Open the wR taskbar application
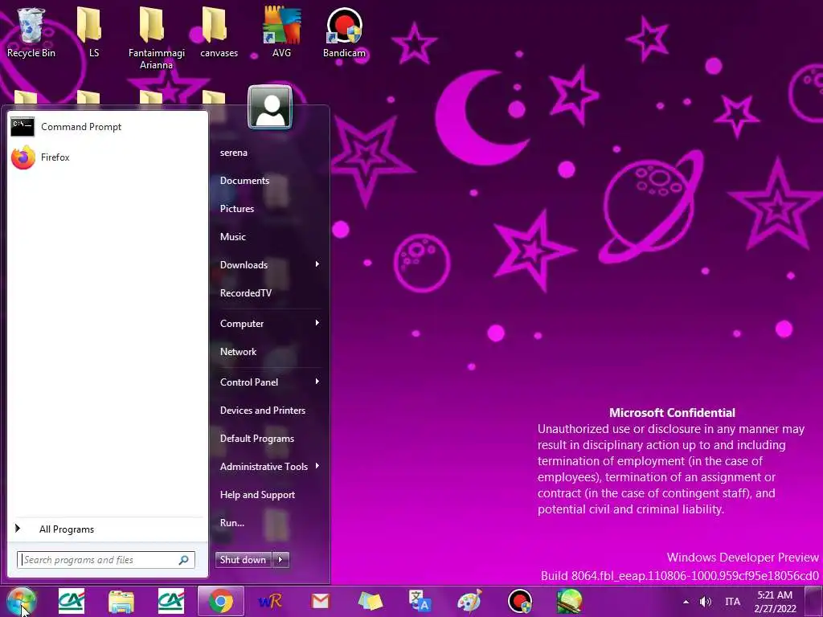Viewport: 823px width, 617px height. pos(270,601)
